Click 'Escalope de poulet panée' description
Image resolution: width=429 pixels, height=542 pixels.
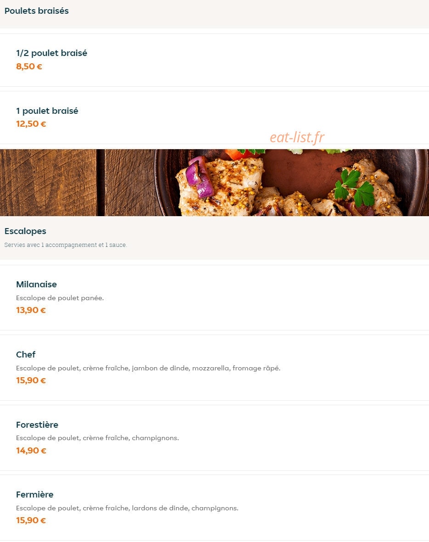tap(60, 297)
